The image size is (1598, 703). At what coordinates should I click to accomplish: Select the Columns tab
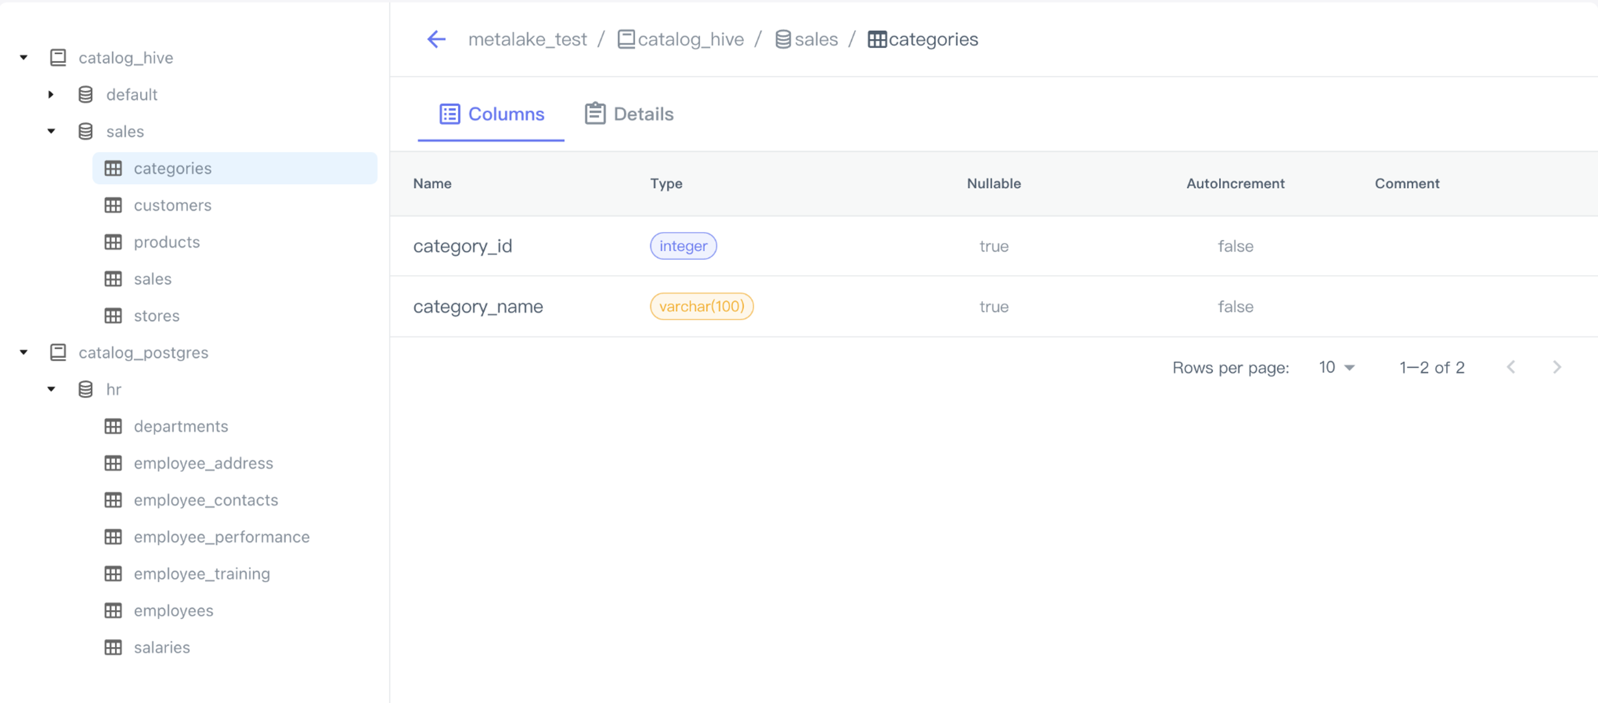tap(491, 114)
